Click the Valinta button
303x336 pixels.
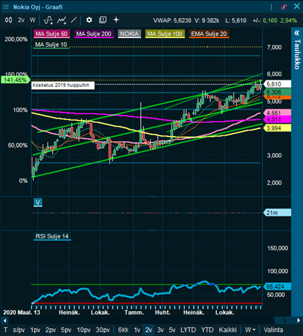(273, 330)
